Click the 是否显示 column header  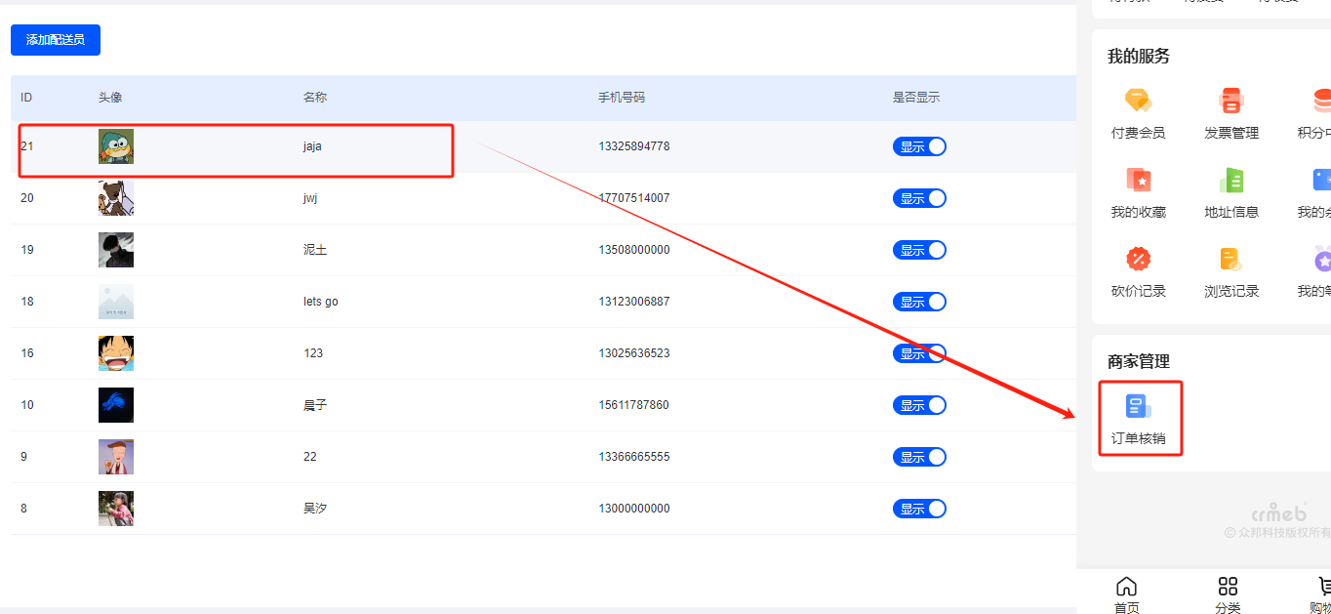coord(916,98)
